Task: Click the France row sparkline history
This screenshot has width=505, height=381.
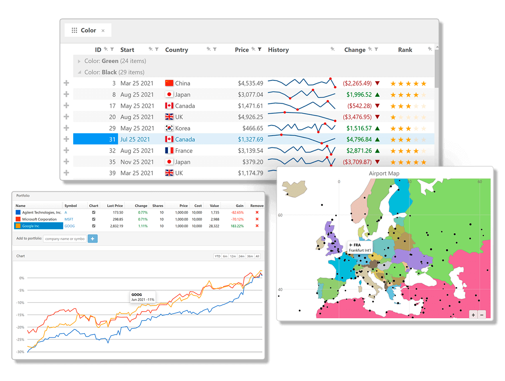Action: click(302, 151)
